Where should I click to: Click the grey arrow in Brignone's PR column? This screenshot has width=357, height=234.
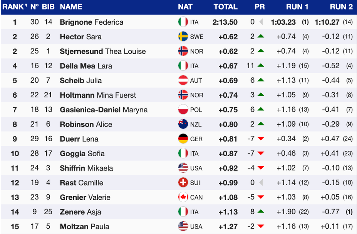[x=261, y=22]
